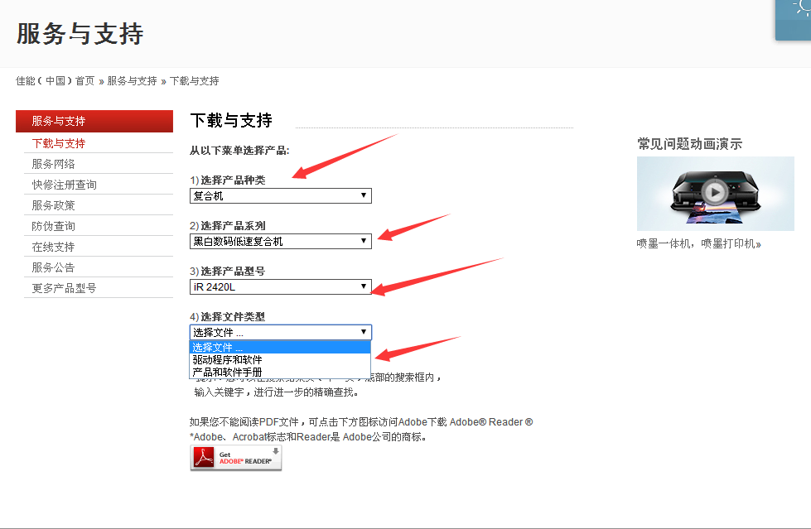Click the 常见问题动画演示 heading

pyautogui.click(x=689, y=144)
